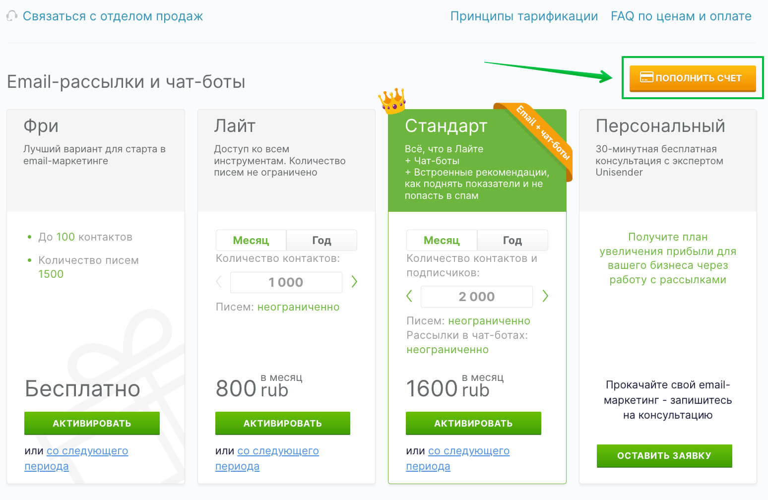The height and width of the screenshot is (500, 768).
Task: Click the crown icon on Стандарт plan
Action: tap(392, 100)
